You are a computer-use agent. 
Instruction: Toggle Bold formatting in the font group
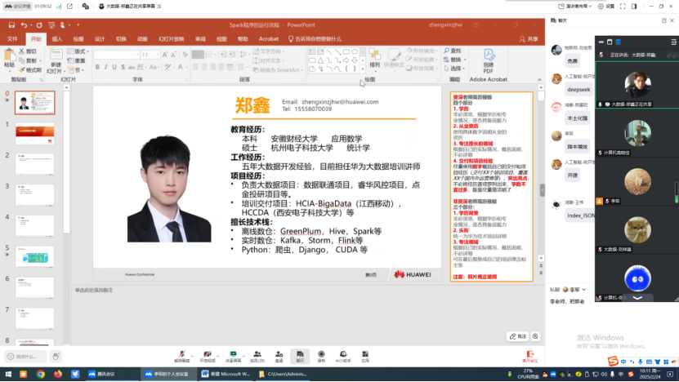[x=97, y=67]
